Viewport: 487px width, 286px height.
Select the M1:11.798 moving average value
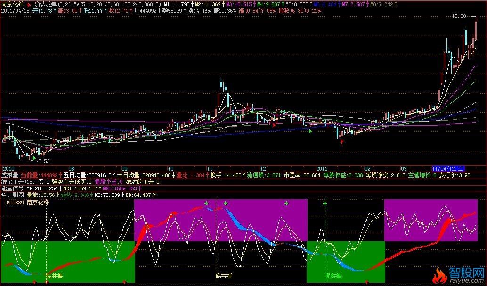pyautogui.click(x=177, y=4)
